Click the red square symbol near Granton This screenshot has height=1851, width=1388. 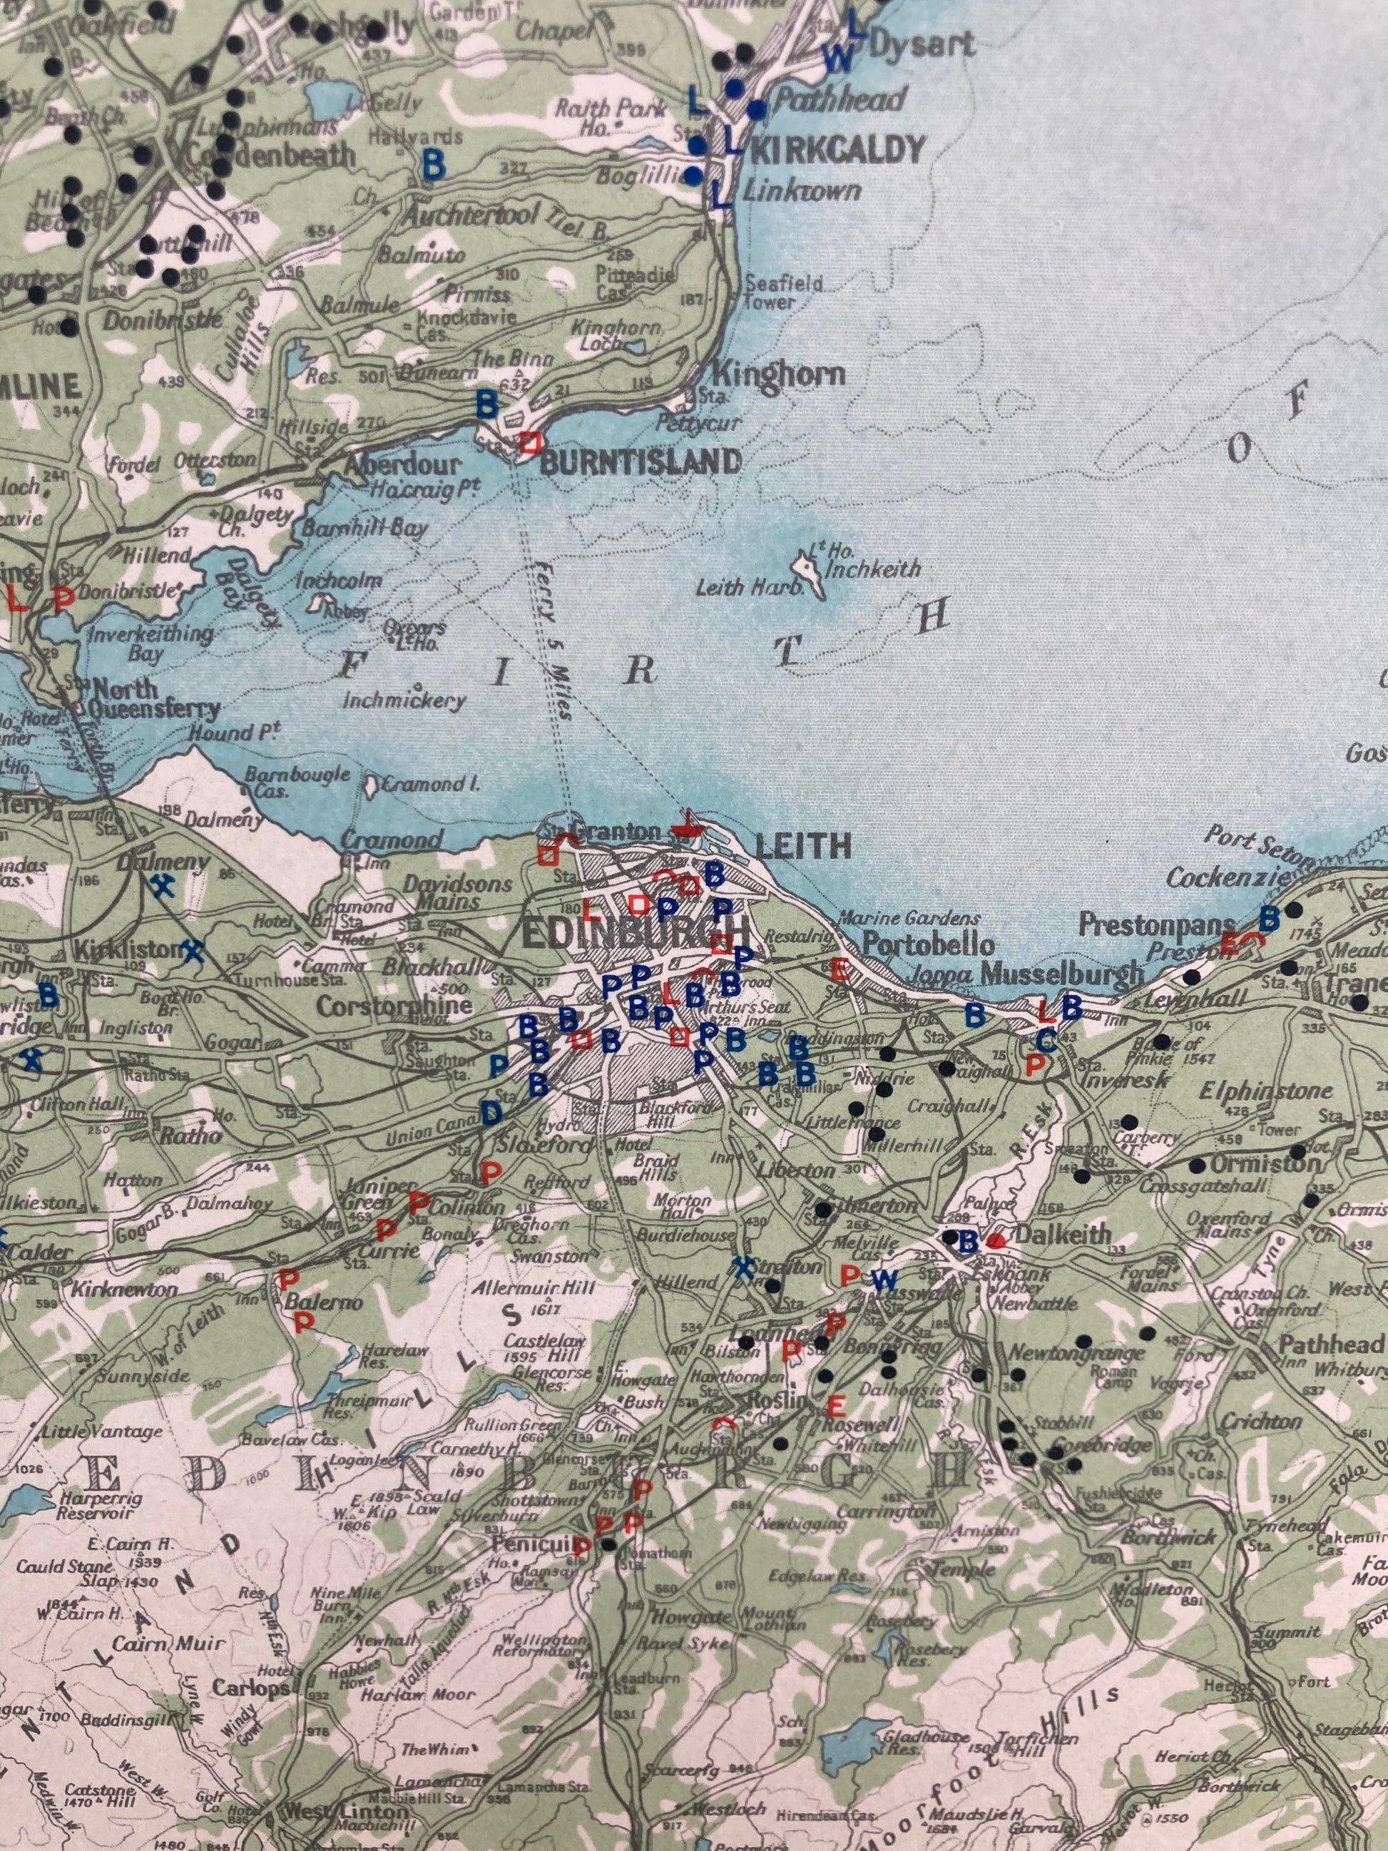[x=547, y=855]
